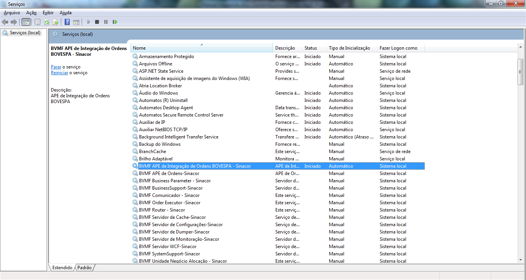
Task: Select BVMF APE de Integração de Ordens BOVESPA row
Action: [x=278, y=166]
